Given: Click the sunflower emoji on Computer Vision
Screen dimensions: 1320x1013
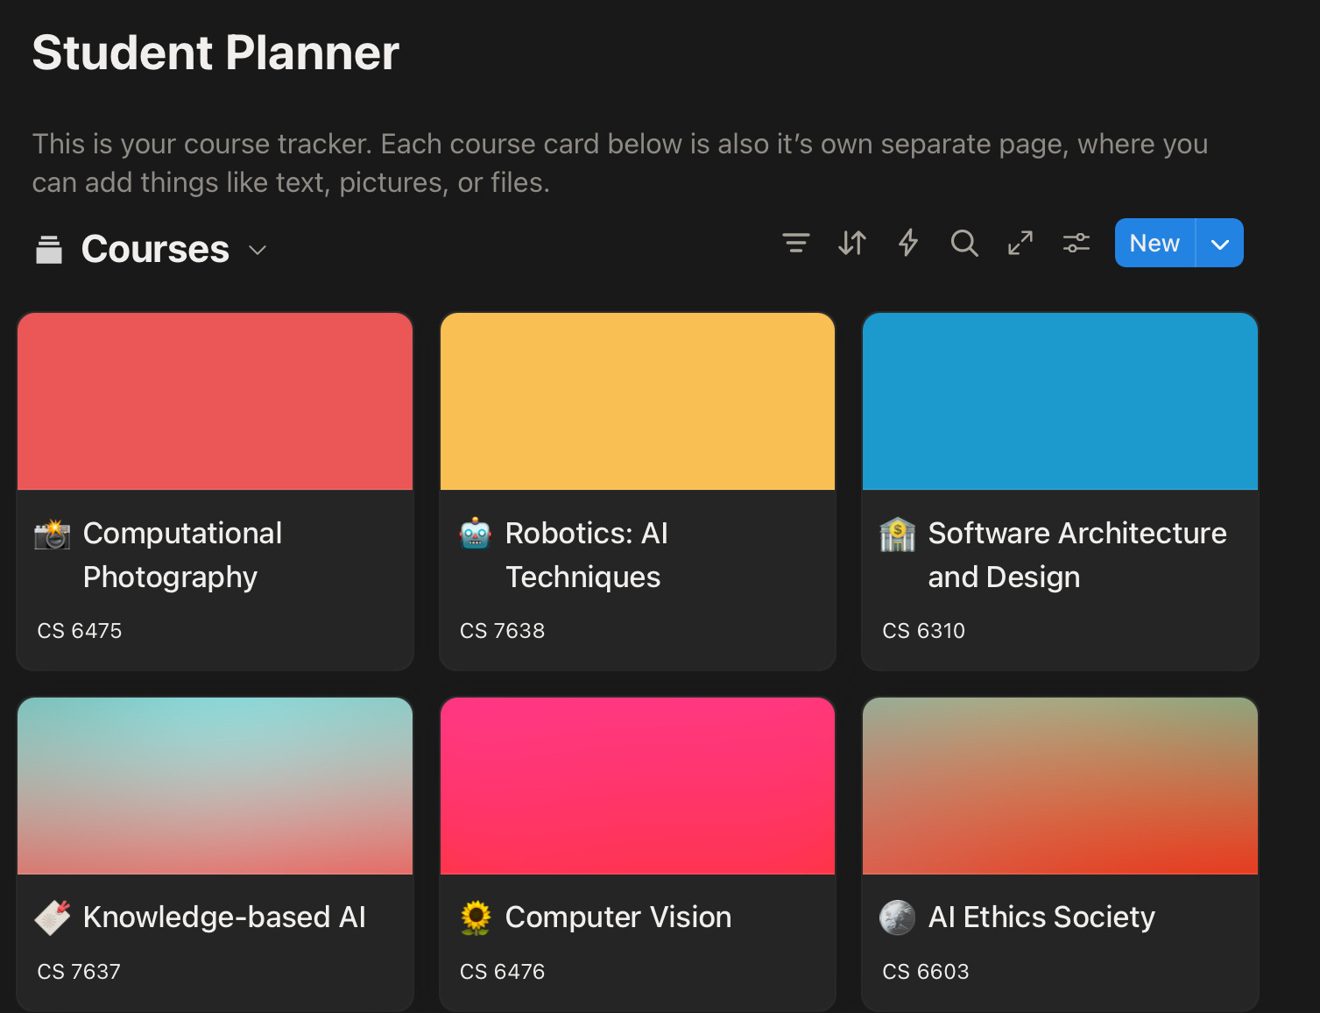Looking at the screenshot, I should tap(476, 917).
